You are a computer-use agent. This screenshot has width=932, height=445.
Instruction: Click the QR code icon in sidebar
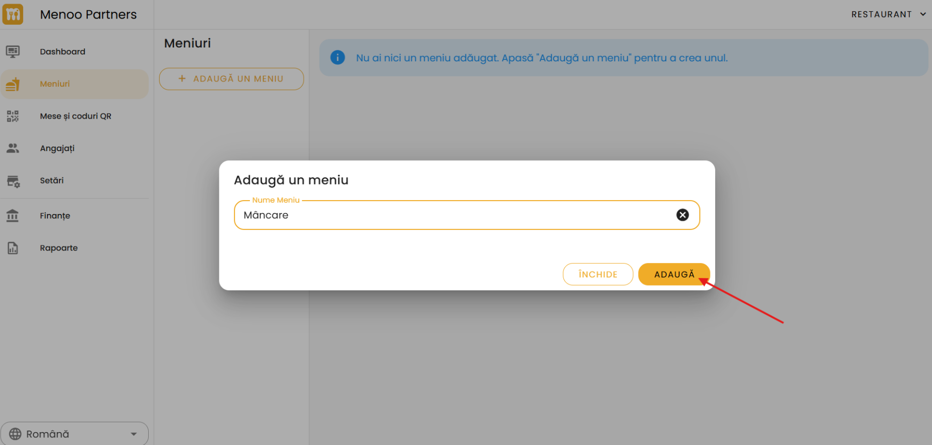(x=13, y=116)
